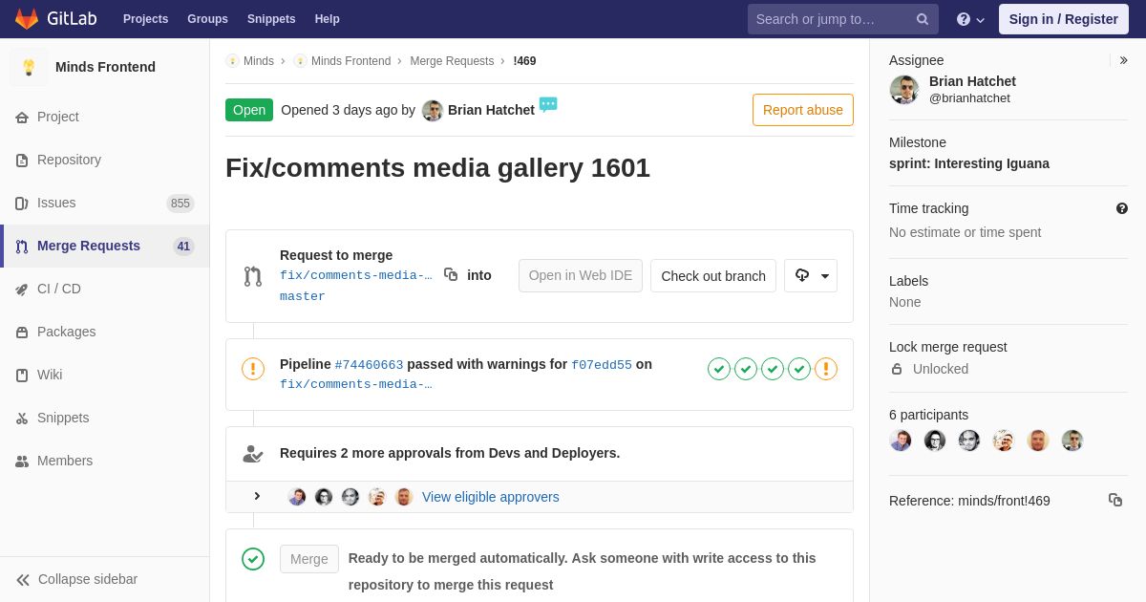The image size is (1146, 602).
Task: Click the time tracking help icon
Action: pyautogui.click(x=1121, y=208)
